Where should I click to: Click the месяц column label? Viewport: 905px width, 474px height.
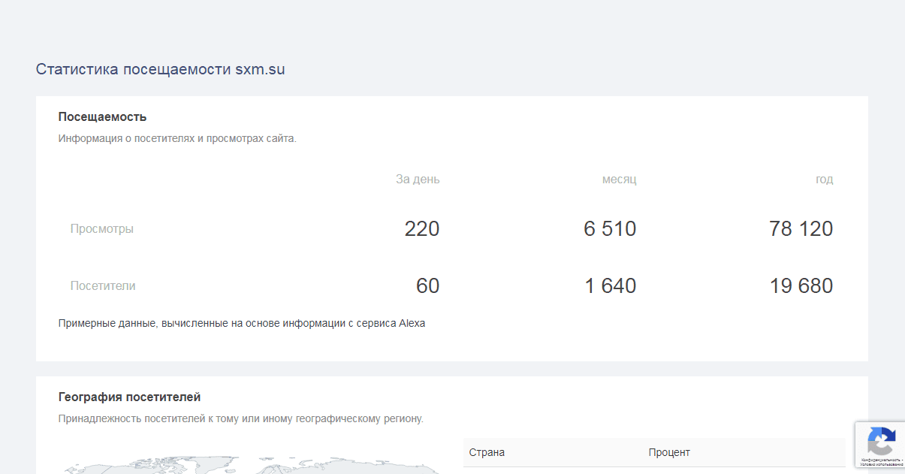point(619,180)
